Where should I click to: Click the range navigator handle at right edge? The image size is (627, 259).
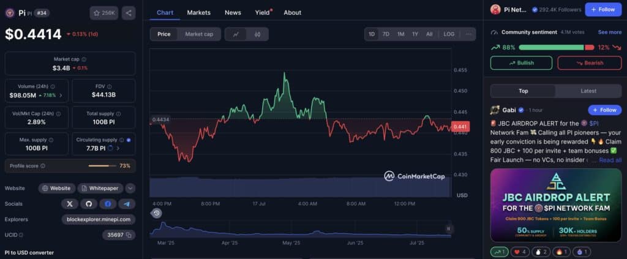pyautogui.click(x=448, y=229)
